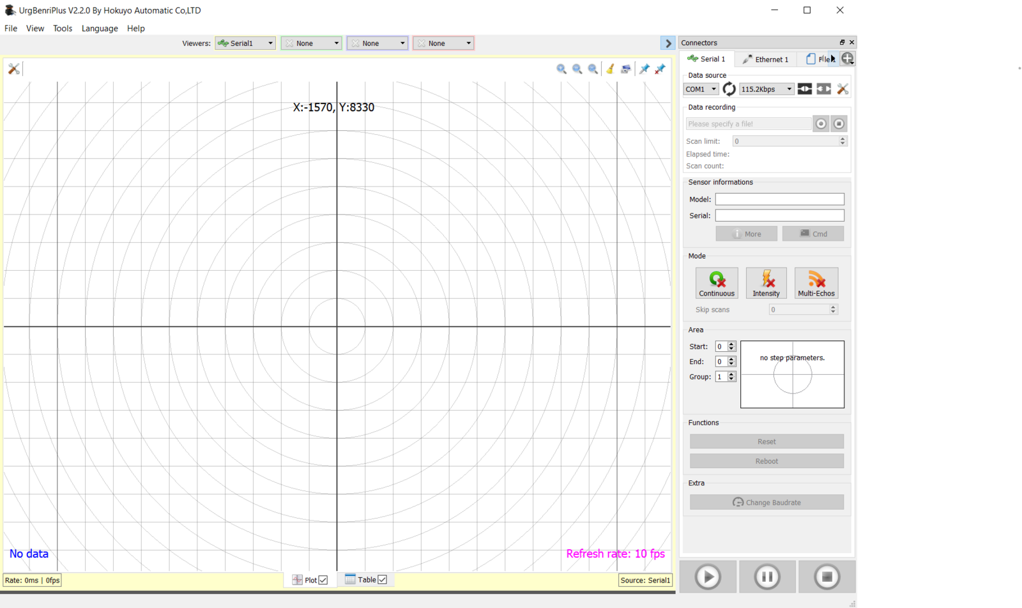Screen dimensions: 1022x608
Task: Switch to the Ethernet 1 tab
Action: pos(766,59)
